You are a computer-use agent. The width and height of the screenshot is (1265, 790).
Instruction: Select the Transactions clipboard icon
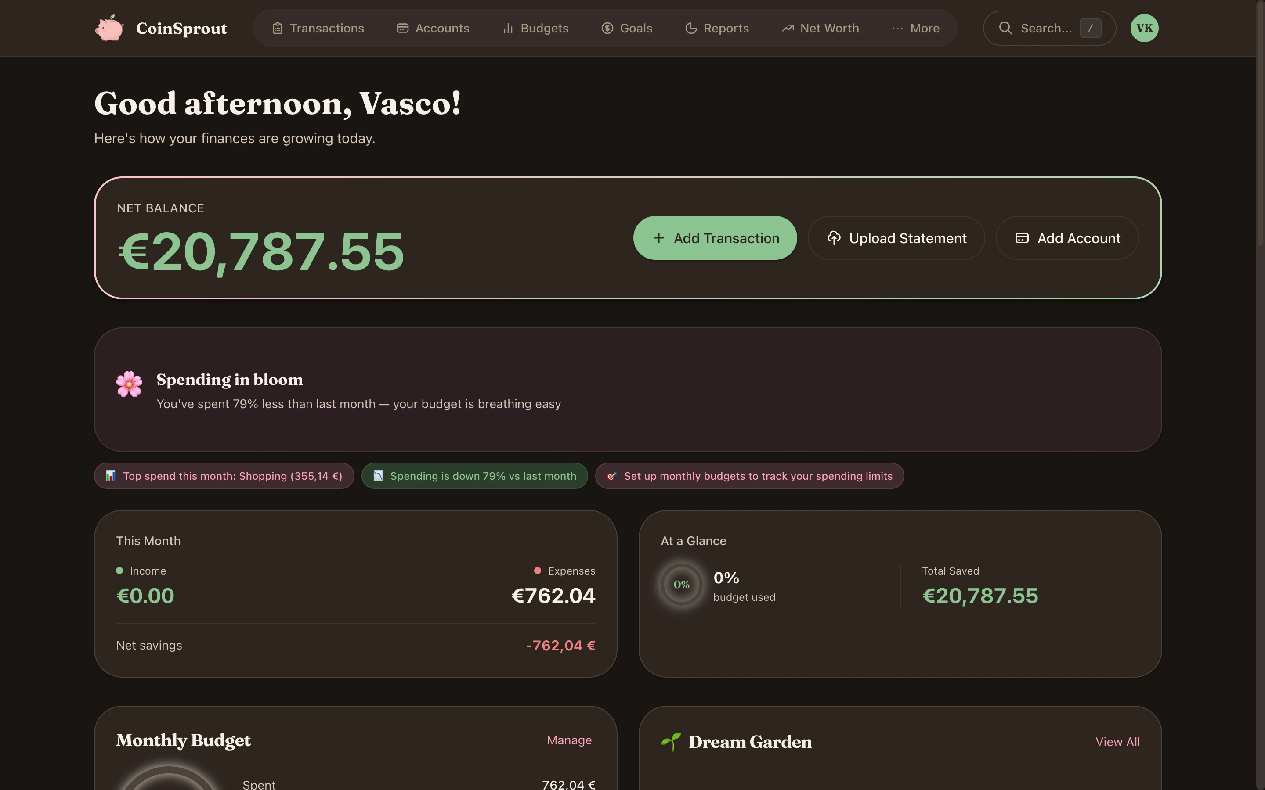tap(278, 28)
